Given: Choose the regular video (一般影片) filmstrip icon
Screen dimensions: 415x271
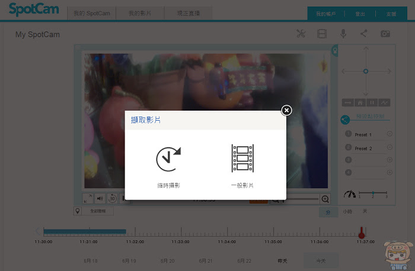Looking at the screenshot, I should pyautogui.click(x=242, y=158).
